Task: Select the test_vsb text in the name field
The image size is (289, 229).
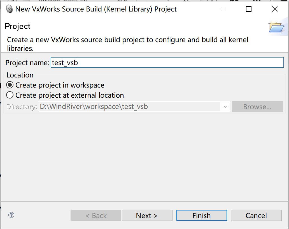Action: point(64,62)
